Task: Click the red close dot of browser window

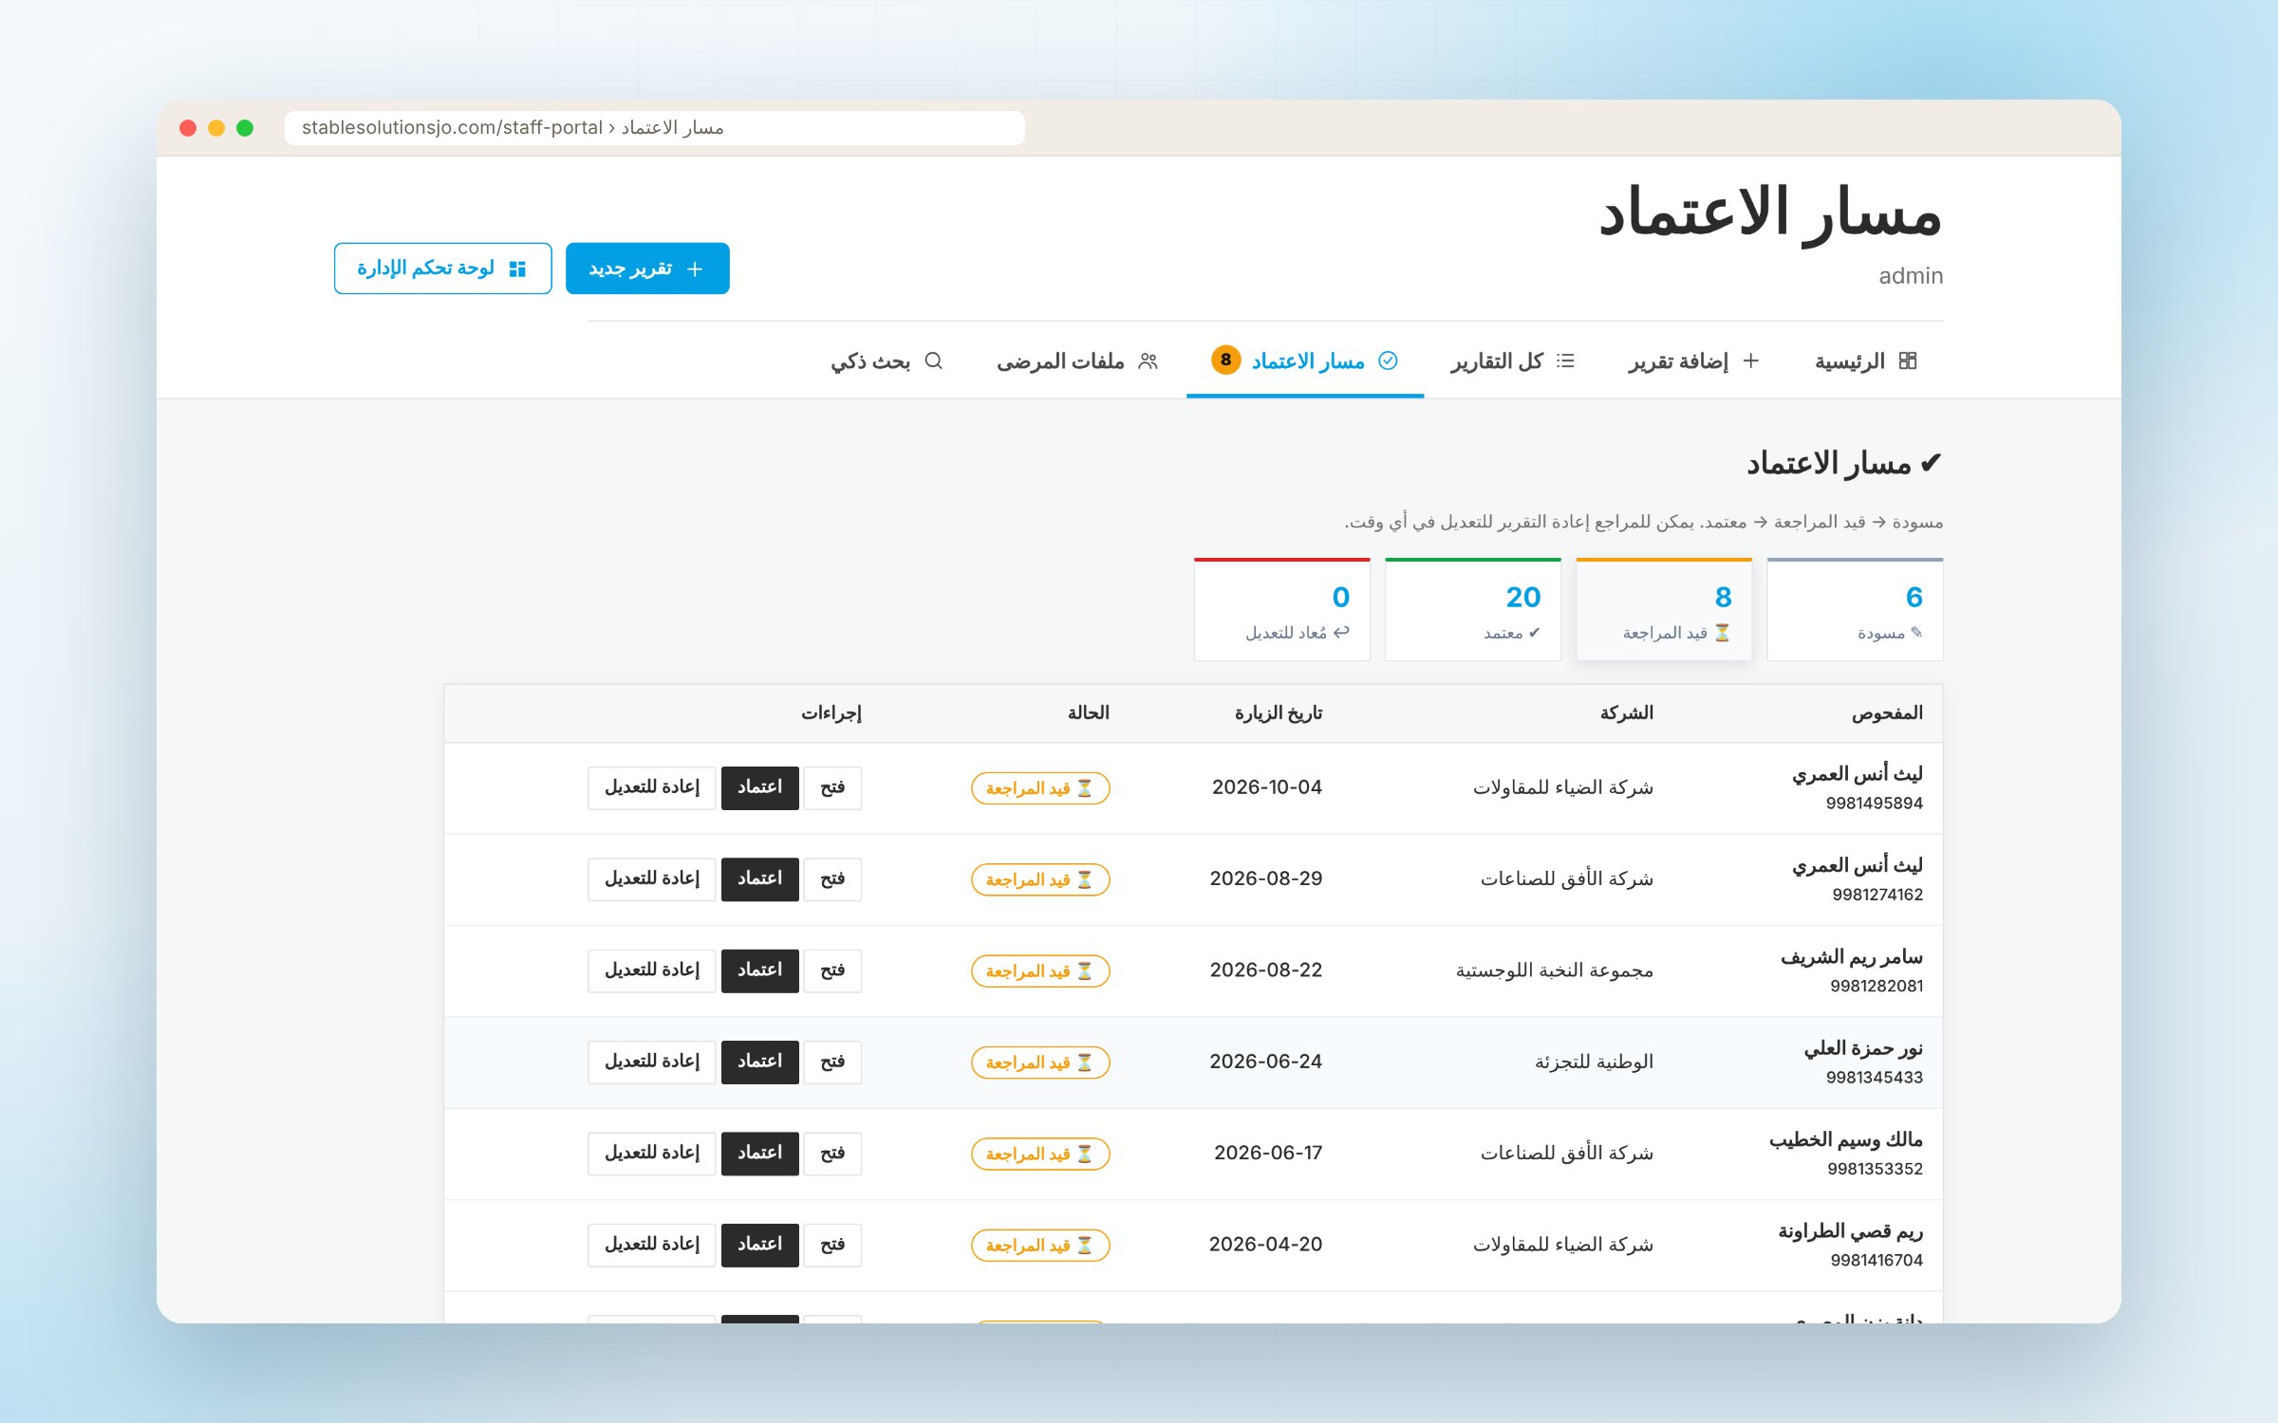Action: [188, 128]
